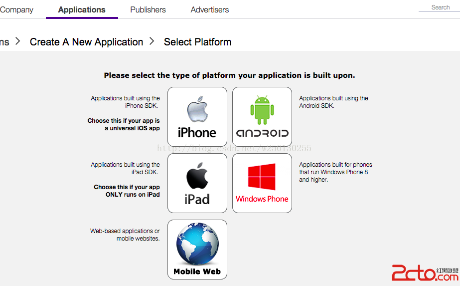
Task: Click 'Applications built for phones that run Windows Phone 8' text
Action: tap(335, 172)
